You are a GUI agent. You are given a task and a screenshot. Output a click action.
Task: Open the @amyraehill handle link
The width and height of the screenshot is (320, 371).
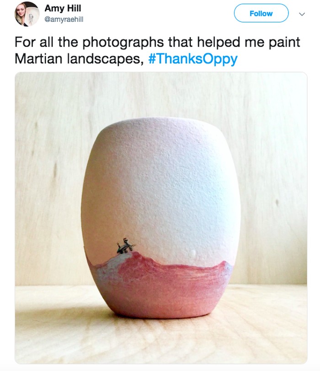pos(64,19)
